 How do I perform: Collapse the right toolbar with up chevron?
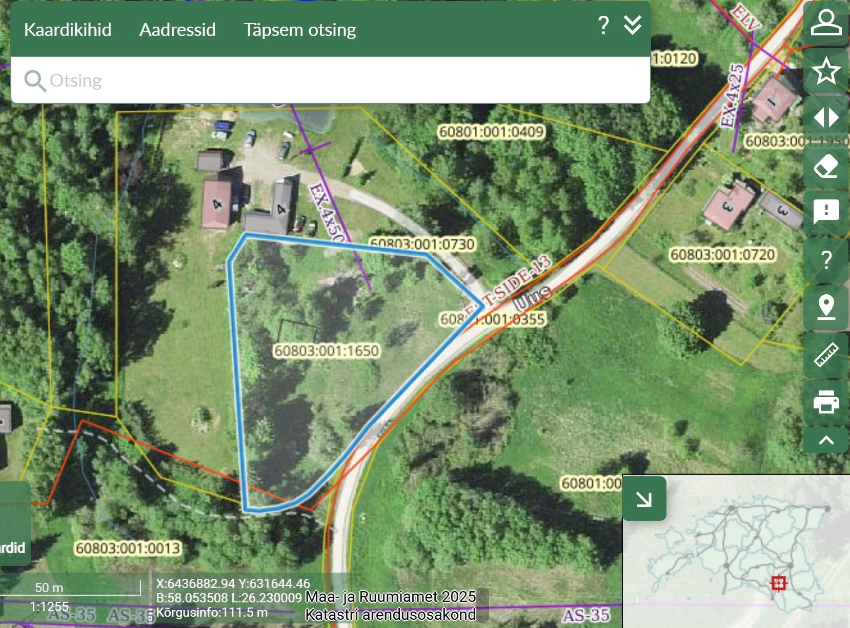(x=826, y=440)
